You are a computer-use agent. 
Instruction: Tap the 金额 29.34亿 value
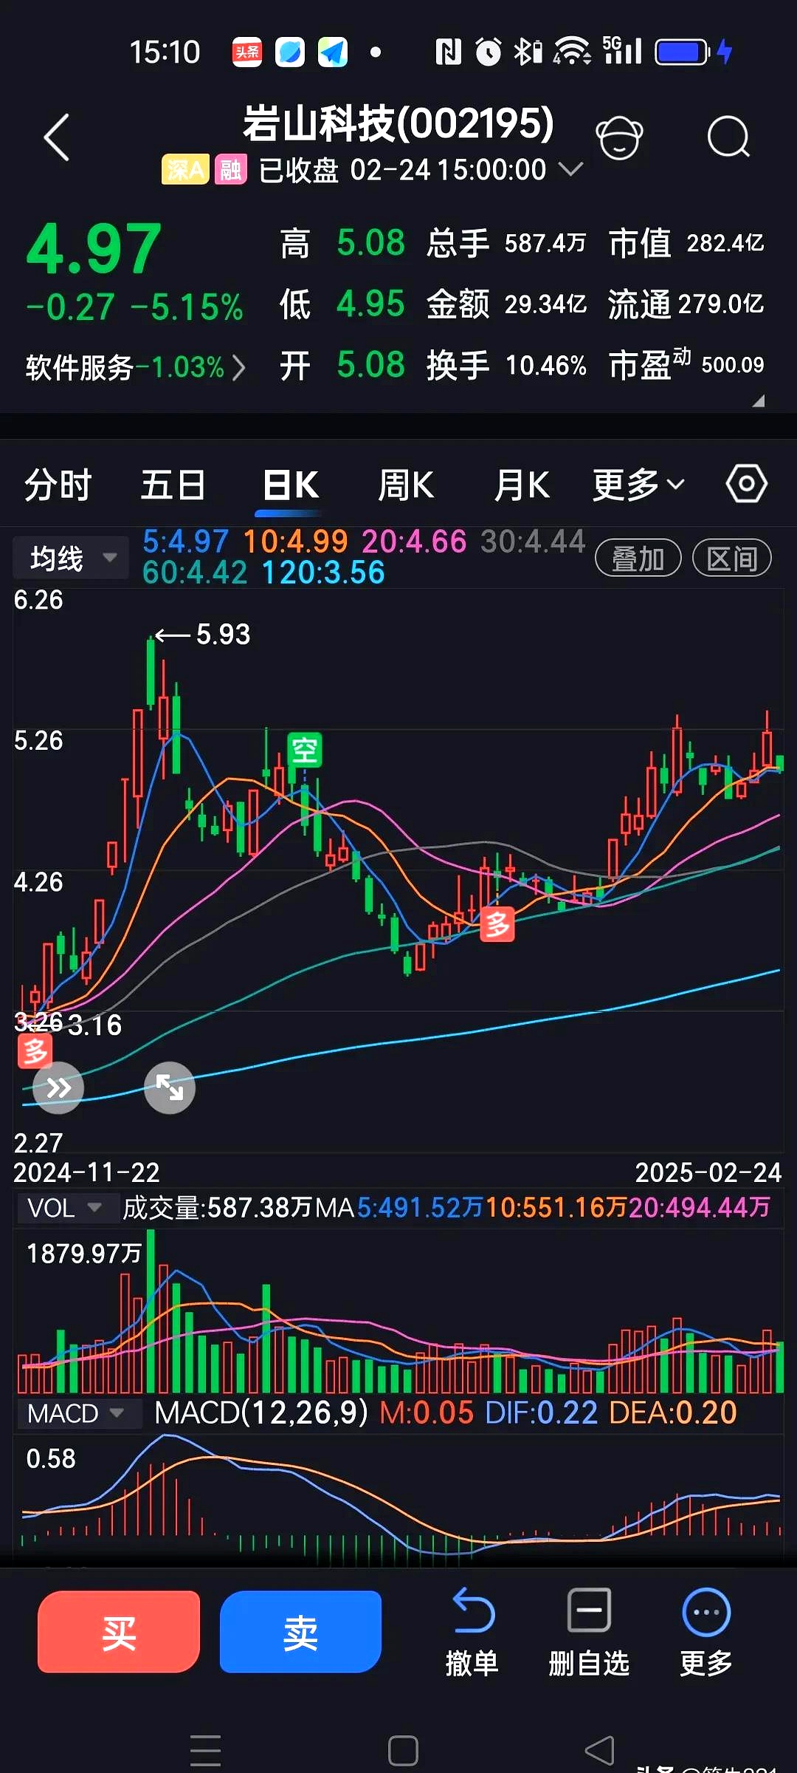[546, 304]
